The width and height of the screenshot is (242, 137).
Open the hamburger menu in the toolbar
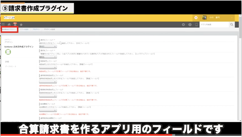point(3,25)
